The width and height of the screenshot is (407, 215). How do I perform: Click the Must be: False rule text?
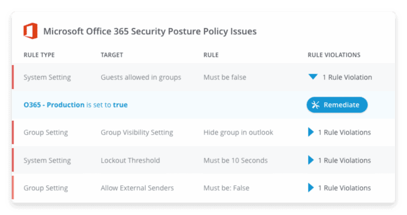tap(226, 188)
